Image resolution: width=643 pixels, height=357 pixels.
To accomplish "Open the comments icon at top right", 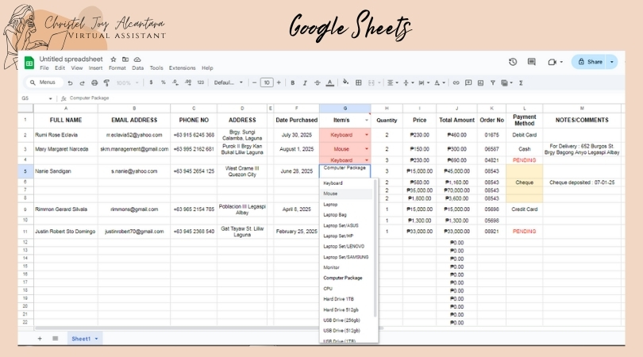I will 532,62.
